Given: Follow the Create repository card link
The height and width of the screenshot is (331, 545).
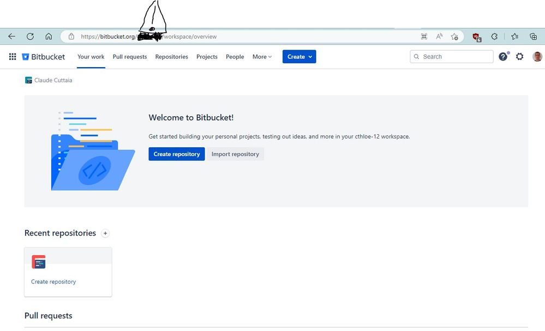Looking at the screenshot, I should click(x=53, y=282).
